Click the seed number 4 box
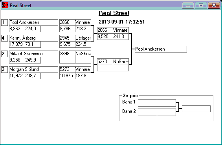 click(x=5, y=38)
